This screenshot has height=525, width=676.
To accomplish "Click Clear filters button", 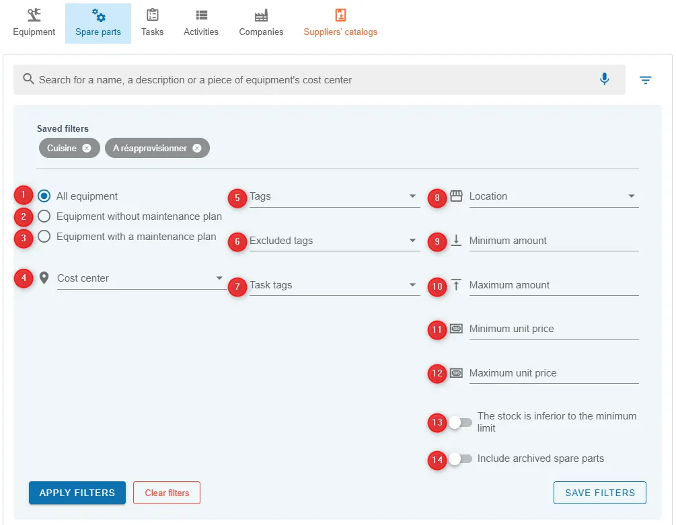I will coord(167,493).
